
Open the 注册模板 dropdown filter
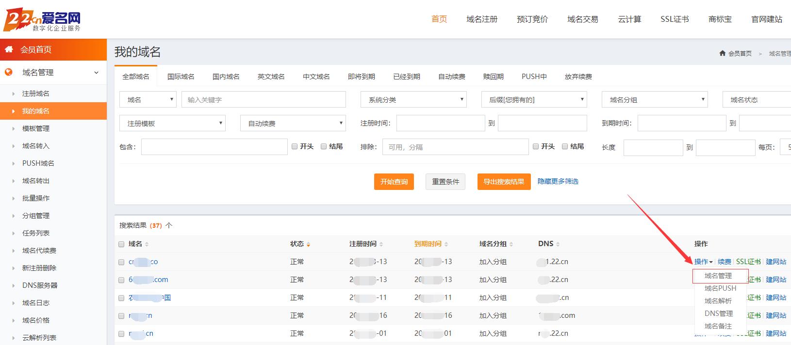[172, 124]
